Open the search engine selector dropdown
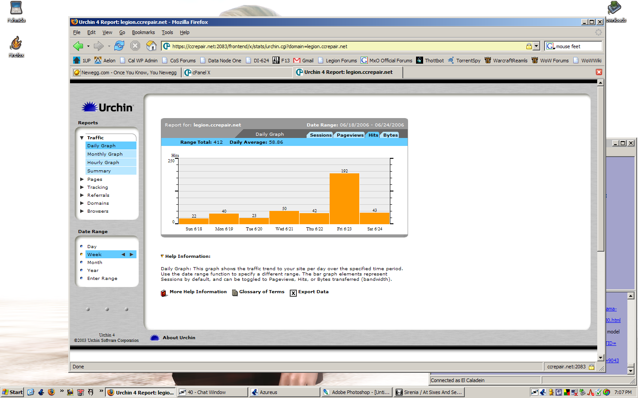 click(551, 46)
